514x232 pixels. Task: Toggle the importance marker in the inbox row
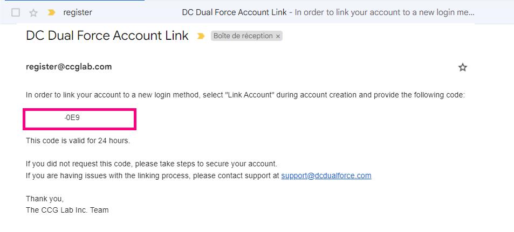[51, 12]
